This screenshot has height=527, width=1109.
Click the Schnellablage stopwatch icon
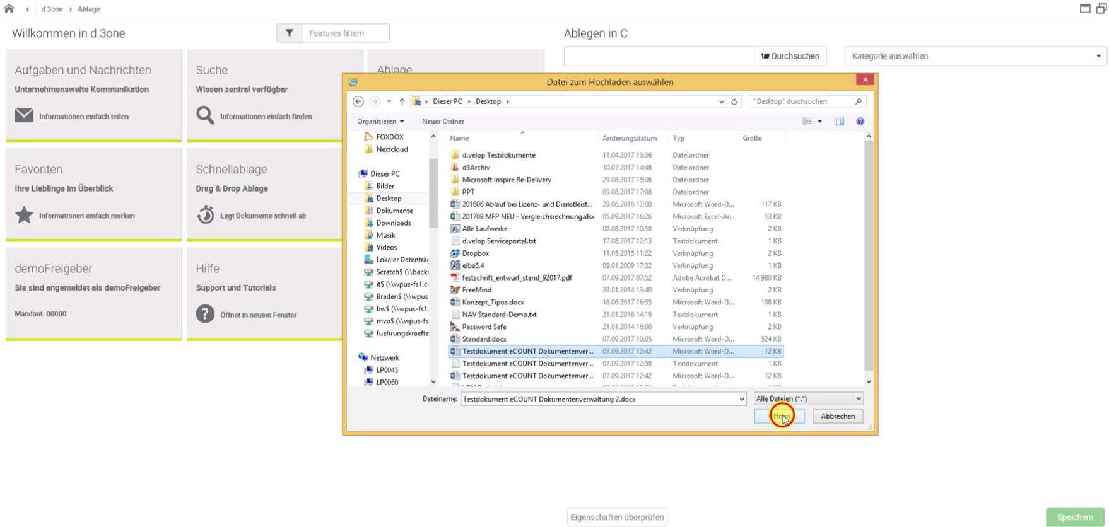(205, 215)
